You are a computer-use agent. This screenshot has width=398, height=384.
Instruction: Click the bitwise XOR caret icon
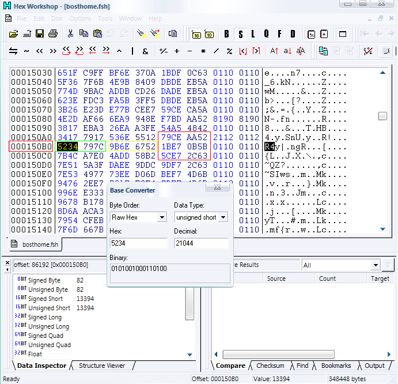point(119,51)
